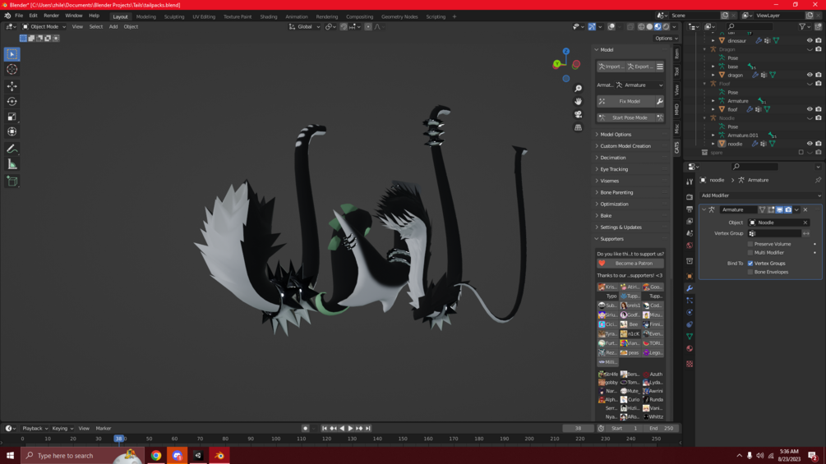Expand the Visemes panel
The height and width of the screenshot is (464, 826).
point(609,181)
